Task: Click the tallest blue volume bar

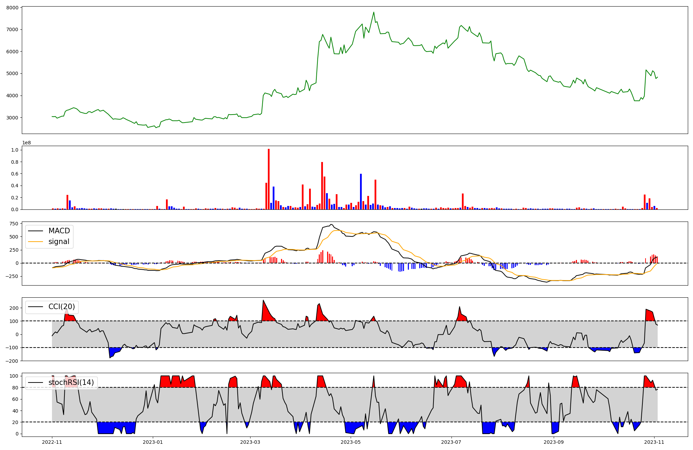Action: coord(361,191)
